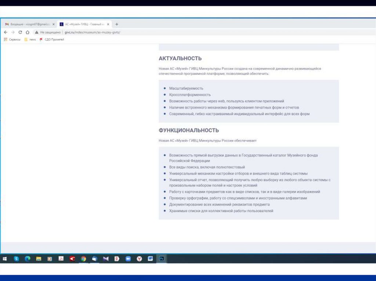Click the Наличие встроенного механизма item
376x281 pixels.
[x=234, y=107]
